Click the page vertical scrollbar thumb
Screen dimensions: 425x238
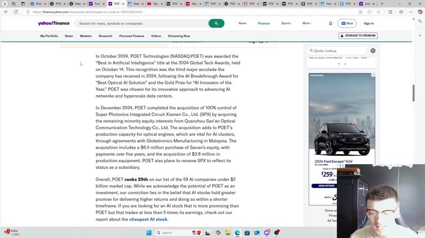[414, 93]
